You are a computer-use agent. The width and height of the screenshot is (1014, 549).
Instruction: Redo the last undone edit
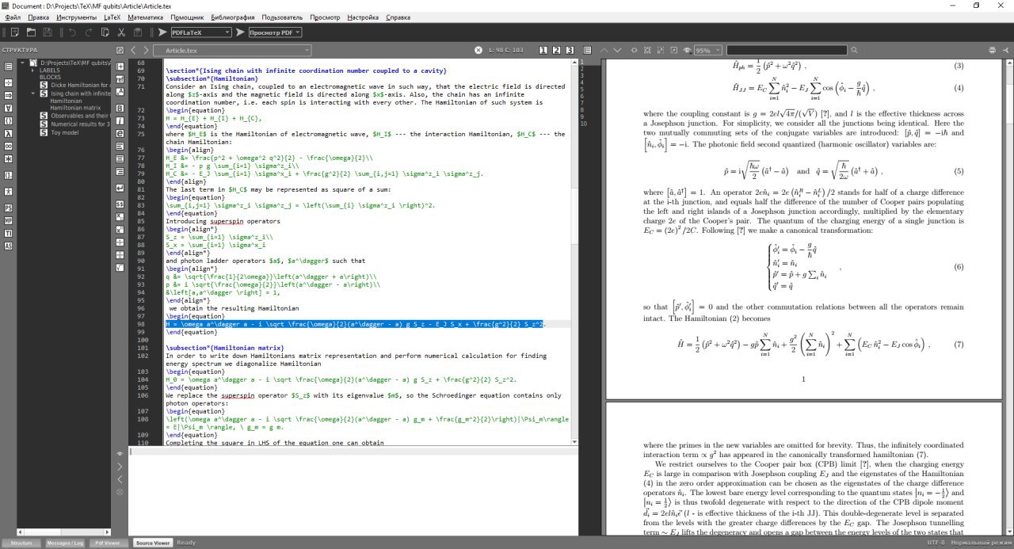pyautogui.click(x=88, y=32)
